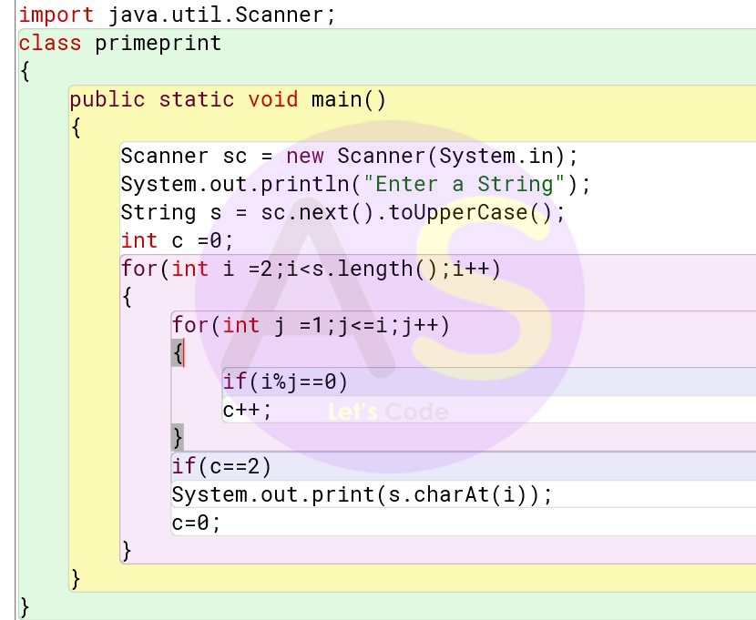Screen dimensions: 756x620
Task: Select the toUpperCase method call
Action: click(446, 212)
